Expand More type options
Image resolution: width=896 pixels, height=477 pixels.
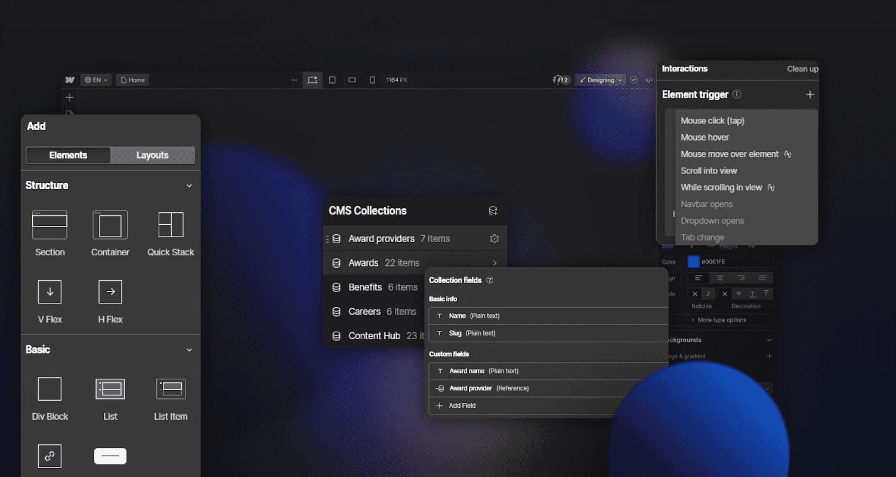click(x=723, y=320)
